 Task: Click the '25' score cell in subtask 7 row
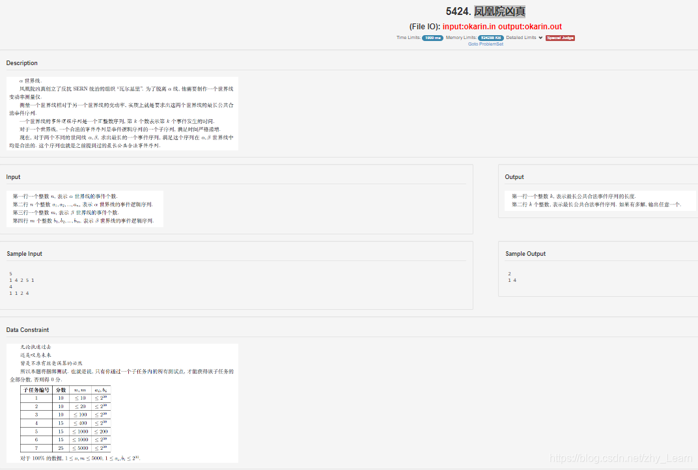click(61, 448)
